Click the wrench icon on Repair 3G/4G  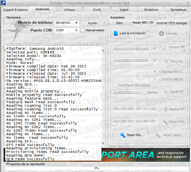click(x=158, y=135)
